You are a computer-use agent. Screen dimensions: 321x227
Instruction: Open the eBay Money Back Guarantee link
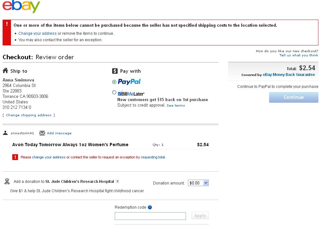coord(289,75)
